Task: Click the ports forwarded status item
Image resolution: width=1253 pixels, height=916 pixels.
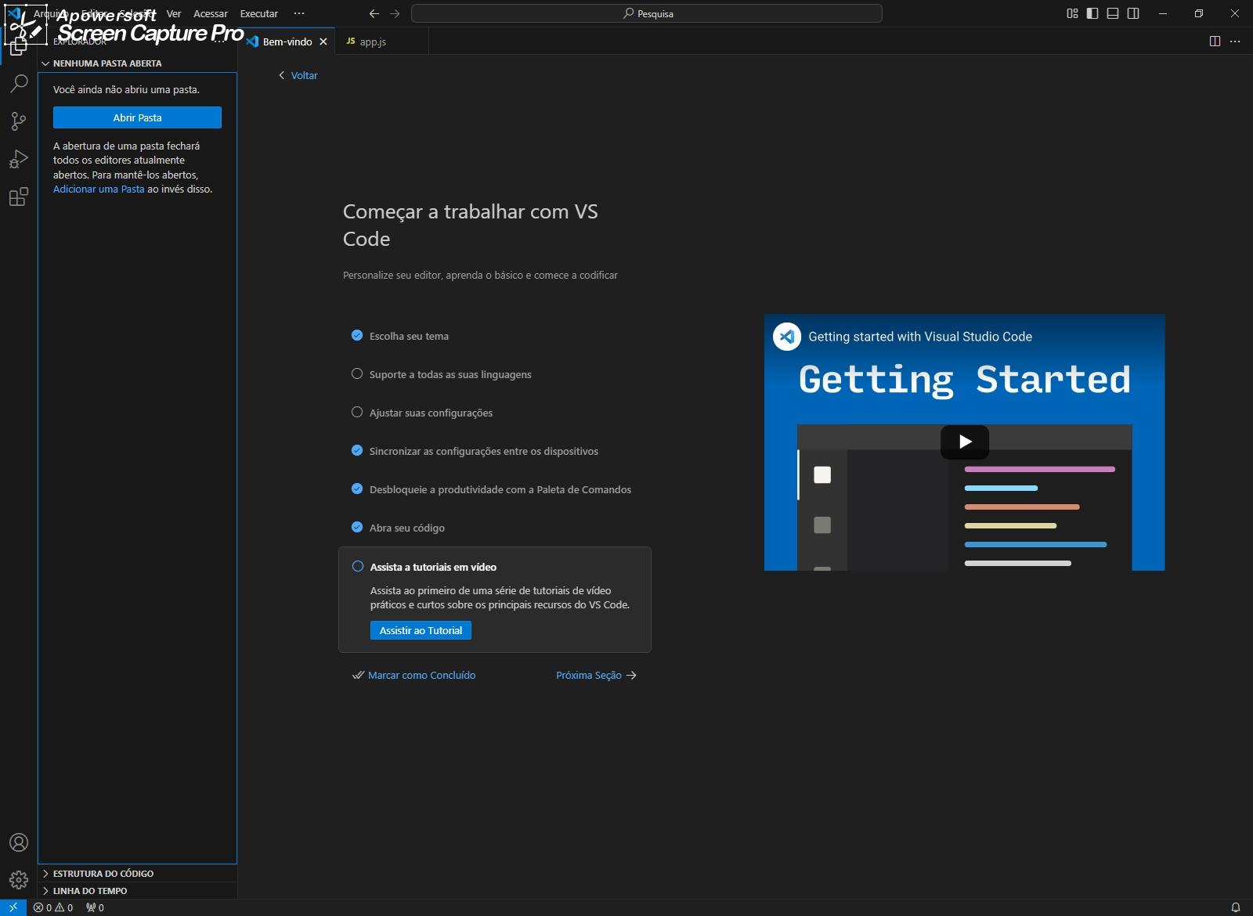Action: tap(95, 907)
